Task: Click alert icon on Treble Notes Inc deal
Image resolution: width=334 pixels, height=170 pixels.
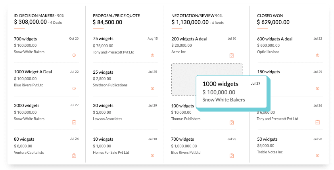Action: (x=318, y=155)
